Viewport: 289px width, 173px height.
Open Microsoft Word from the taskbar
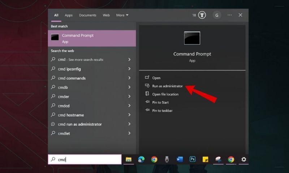coord(180,159)
